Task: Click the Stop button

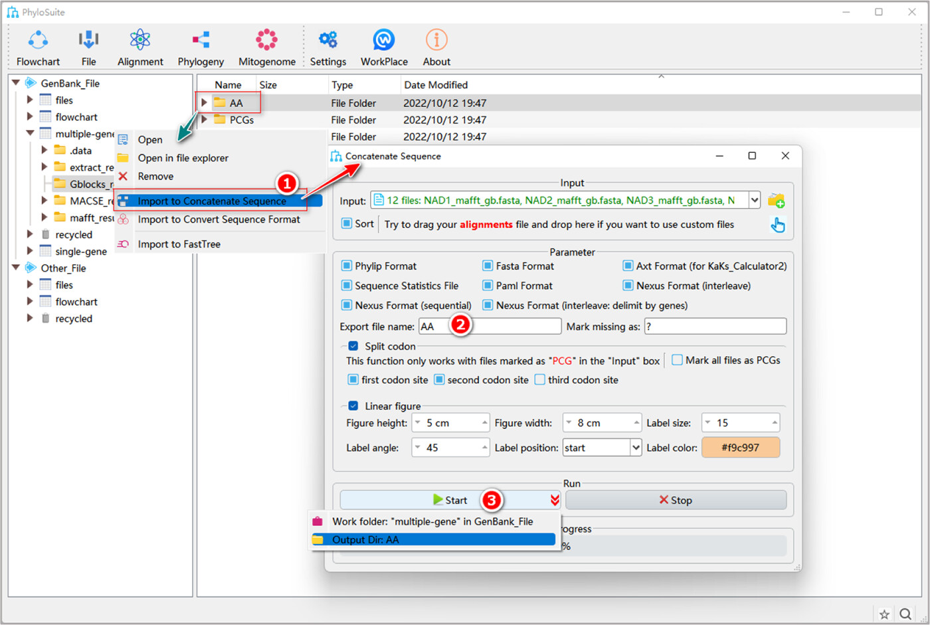Action: pos(676,500)
